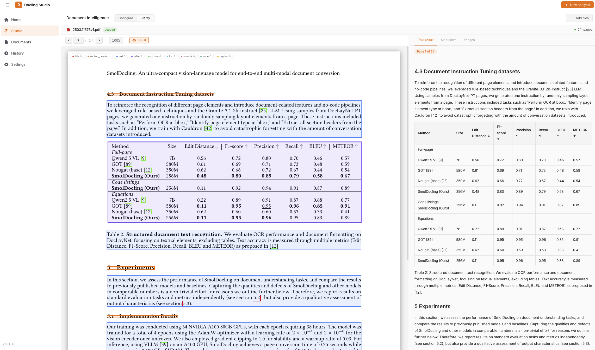Image resolution: width=595 pixels, height=350 pixels.
Task: Click the section 5.3 reference link
Action: click(x=186, y=303)
